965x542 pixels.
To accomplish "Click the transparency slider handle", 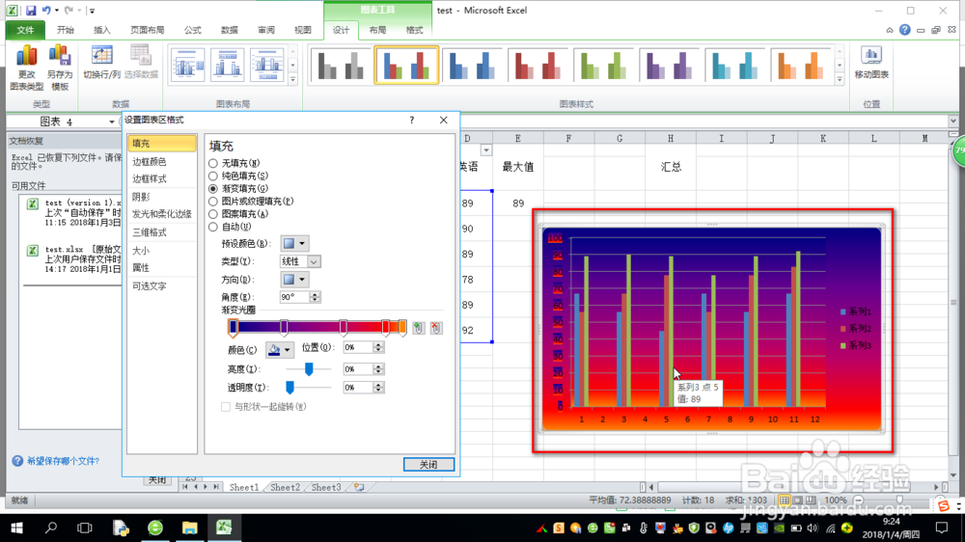I will click(x=289, y=387).
